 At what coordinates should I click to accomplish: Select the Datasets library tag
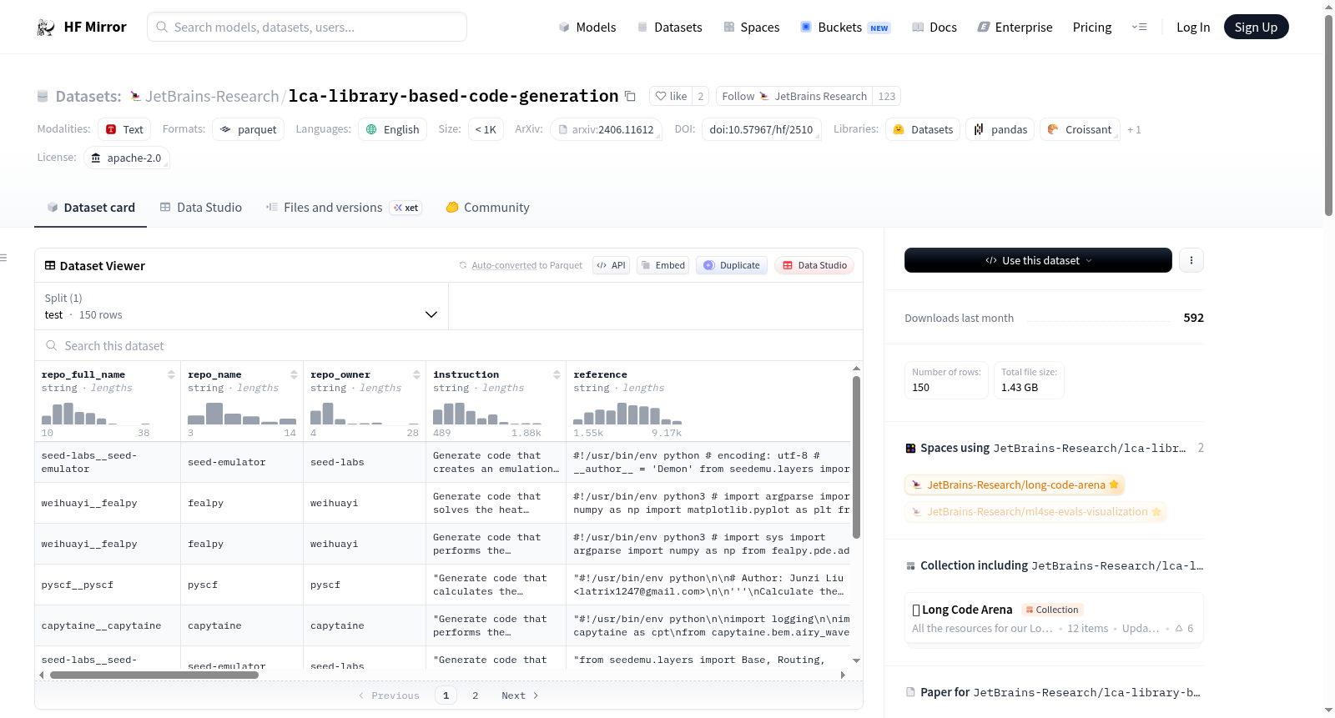[x=923, y=129]
